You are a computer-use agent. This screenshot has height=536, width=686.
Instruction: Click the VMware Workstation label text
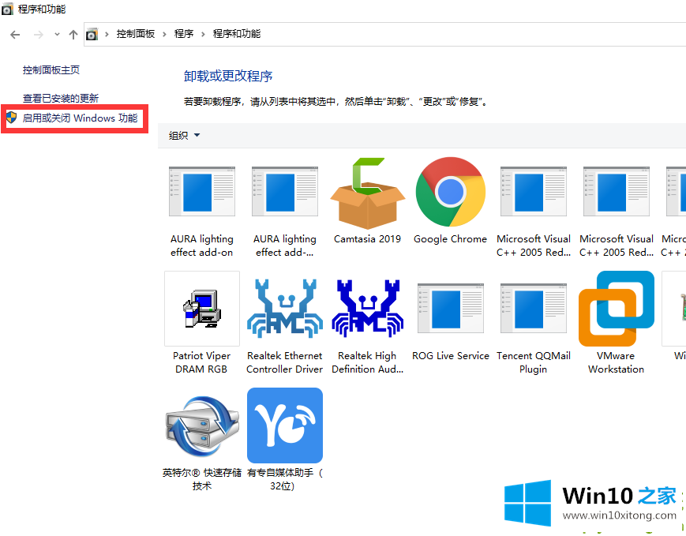616,362
